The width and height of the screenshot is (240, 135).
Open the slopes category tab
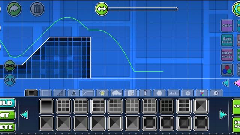[x=60, y=93]
